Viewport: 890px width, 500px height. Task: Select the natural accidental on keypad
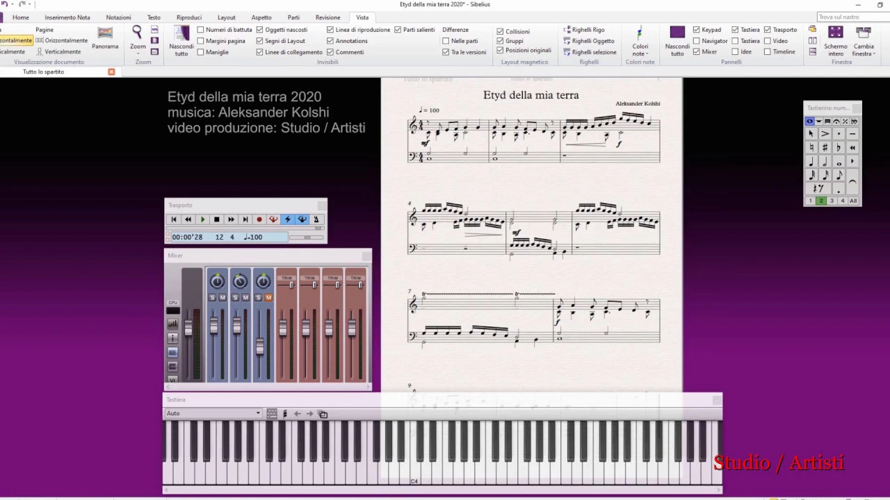pos(811,148)
